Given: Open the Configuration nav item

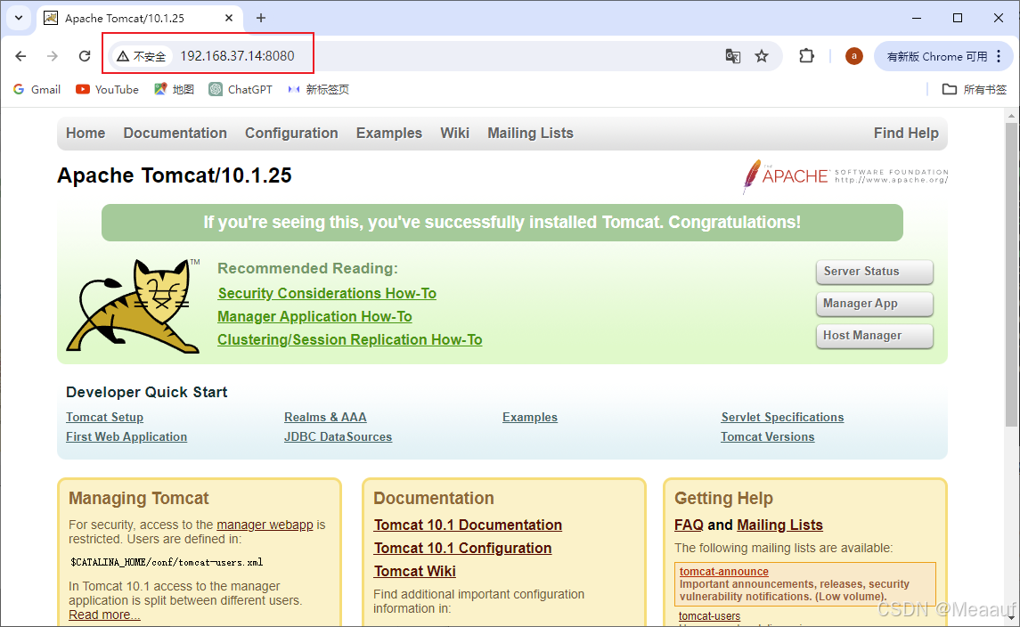Looking at the screenshot, I should 291,134.
